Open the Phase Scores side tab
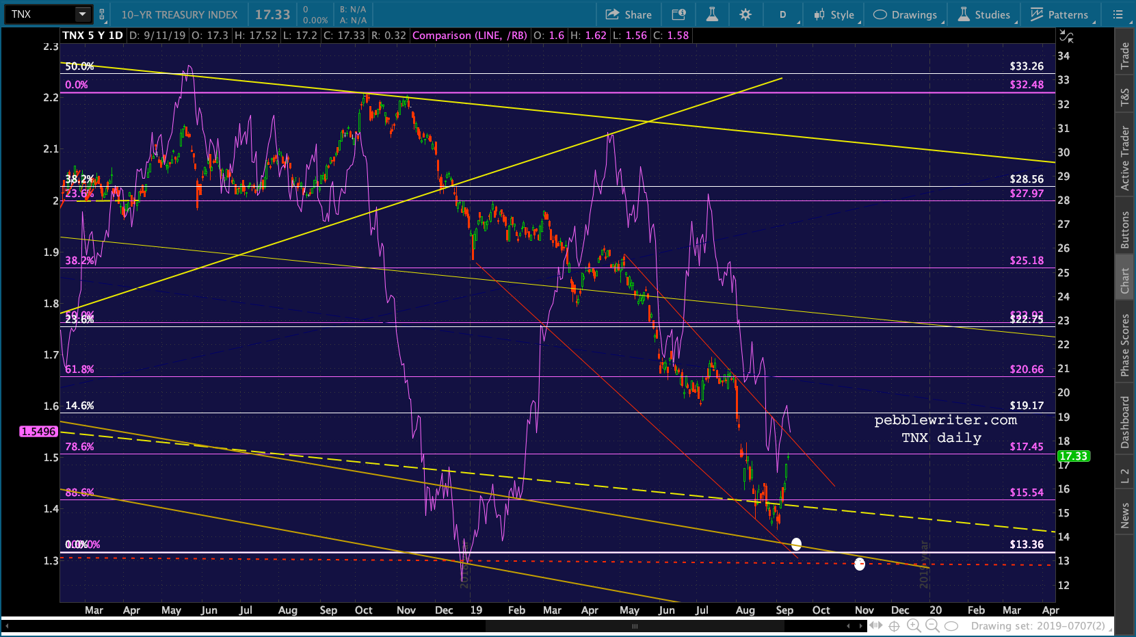The width and height of the screenshot is (1136, 637). (1124, 345)
